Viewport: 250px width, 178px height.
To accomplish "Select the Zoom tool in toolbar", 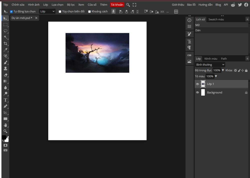I will 5,131.
